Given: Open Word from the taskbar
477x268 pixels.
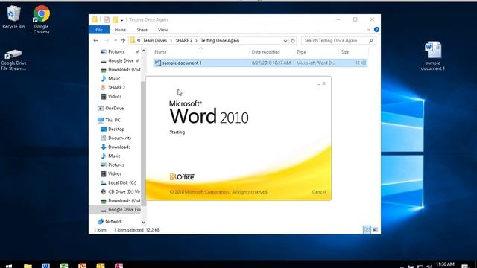Looking at the screenshot, I should (x=46, y=266).
